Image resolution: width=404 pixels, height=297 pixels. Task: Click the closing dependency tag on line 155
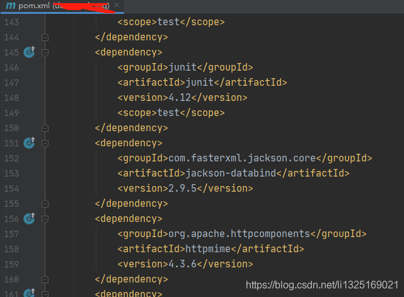131,204
